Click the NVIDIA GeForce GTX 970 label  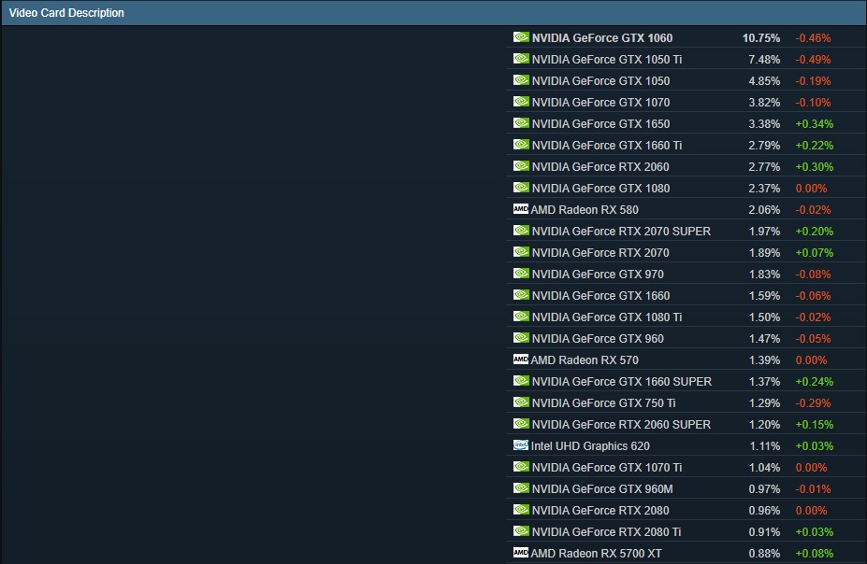pos(597,275)
